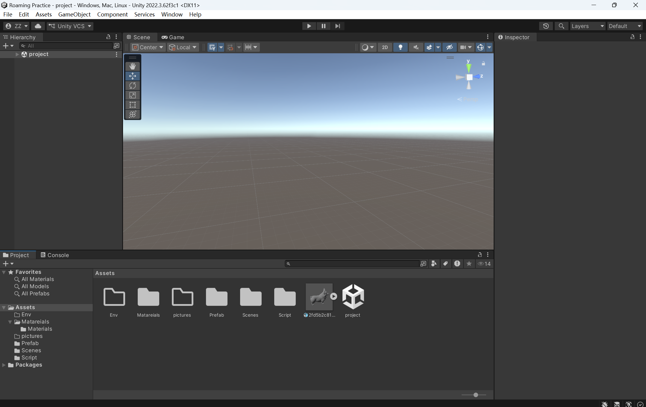Toggle Inspector panel lock
This screenshot has height=407, width=646.
coord(632,37)
